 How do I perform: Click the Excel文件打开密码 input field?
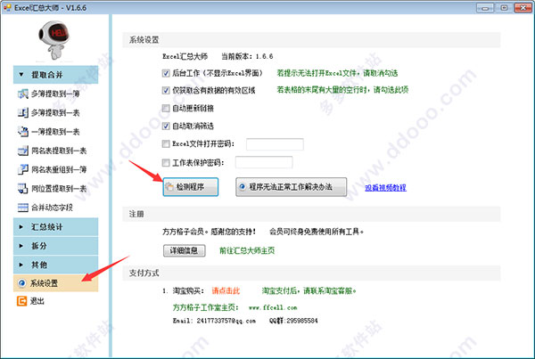point(275,144)
